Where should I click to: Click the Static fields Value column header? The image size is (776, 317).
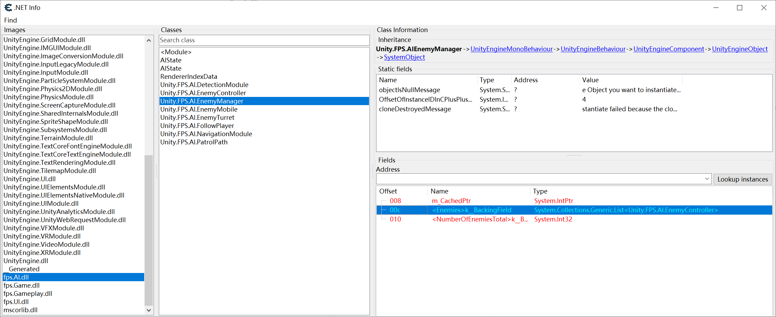click(x=631, y=80)
